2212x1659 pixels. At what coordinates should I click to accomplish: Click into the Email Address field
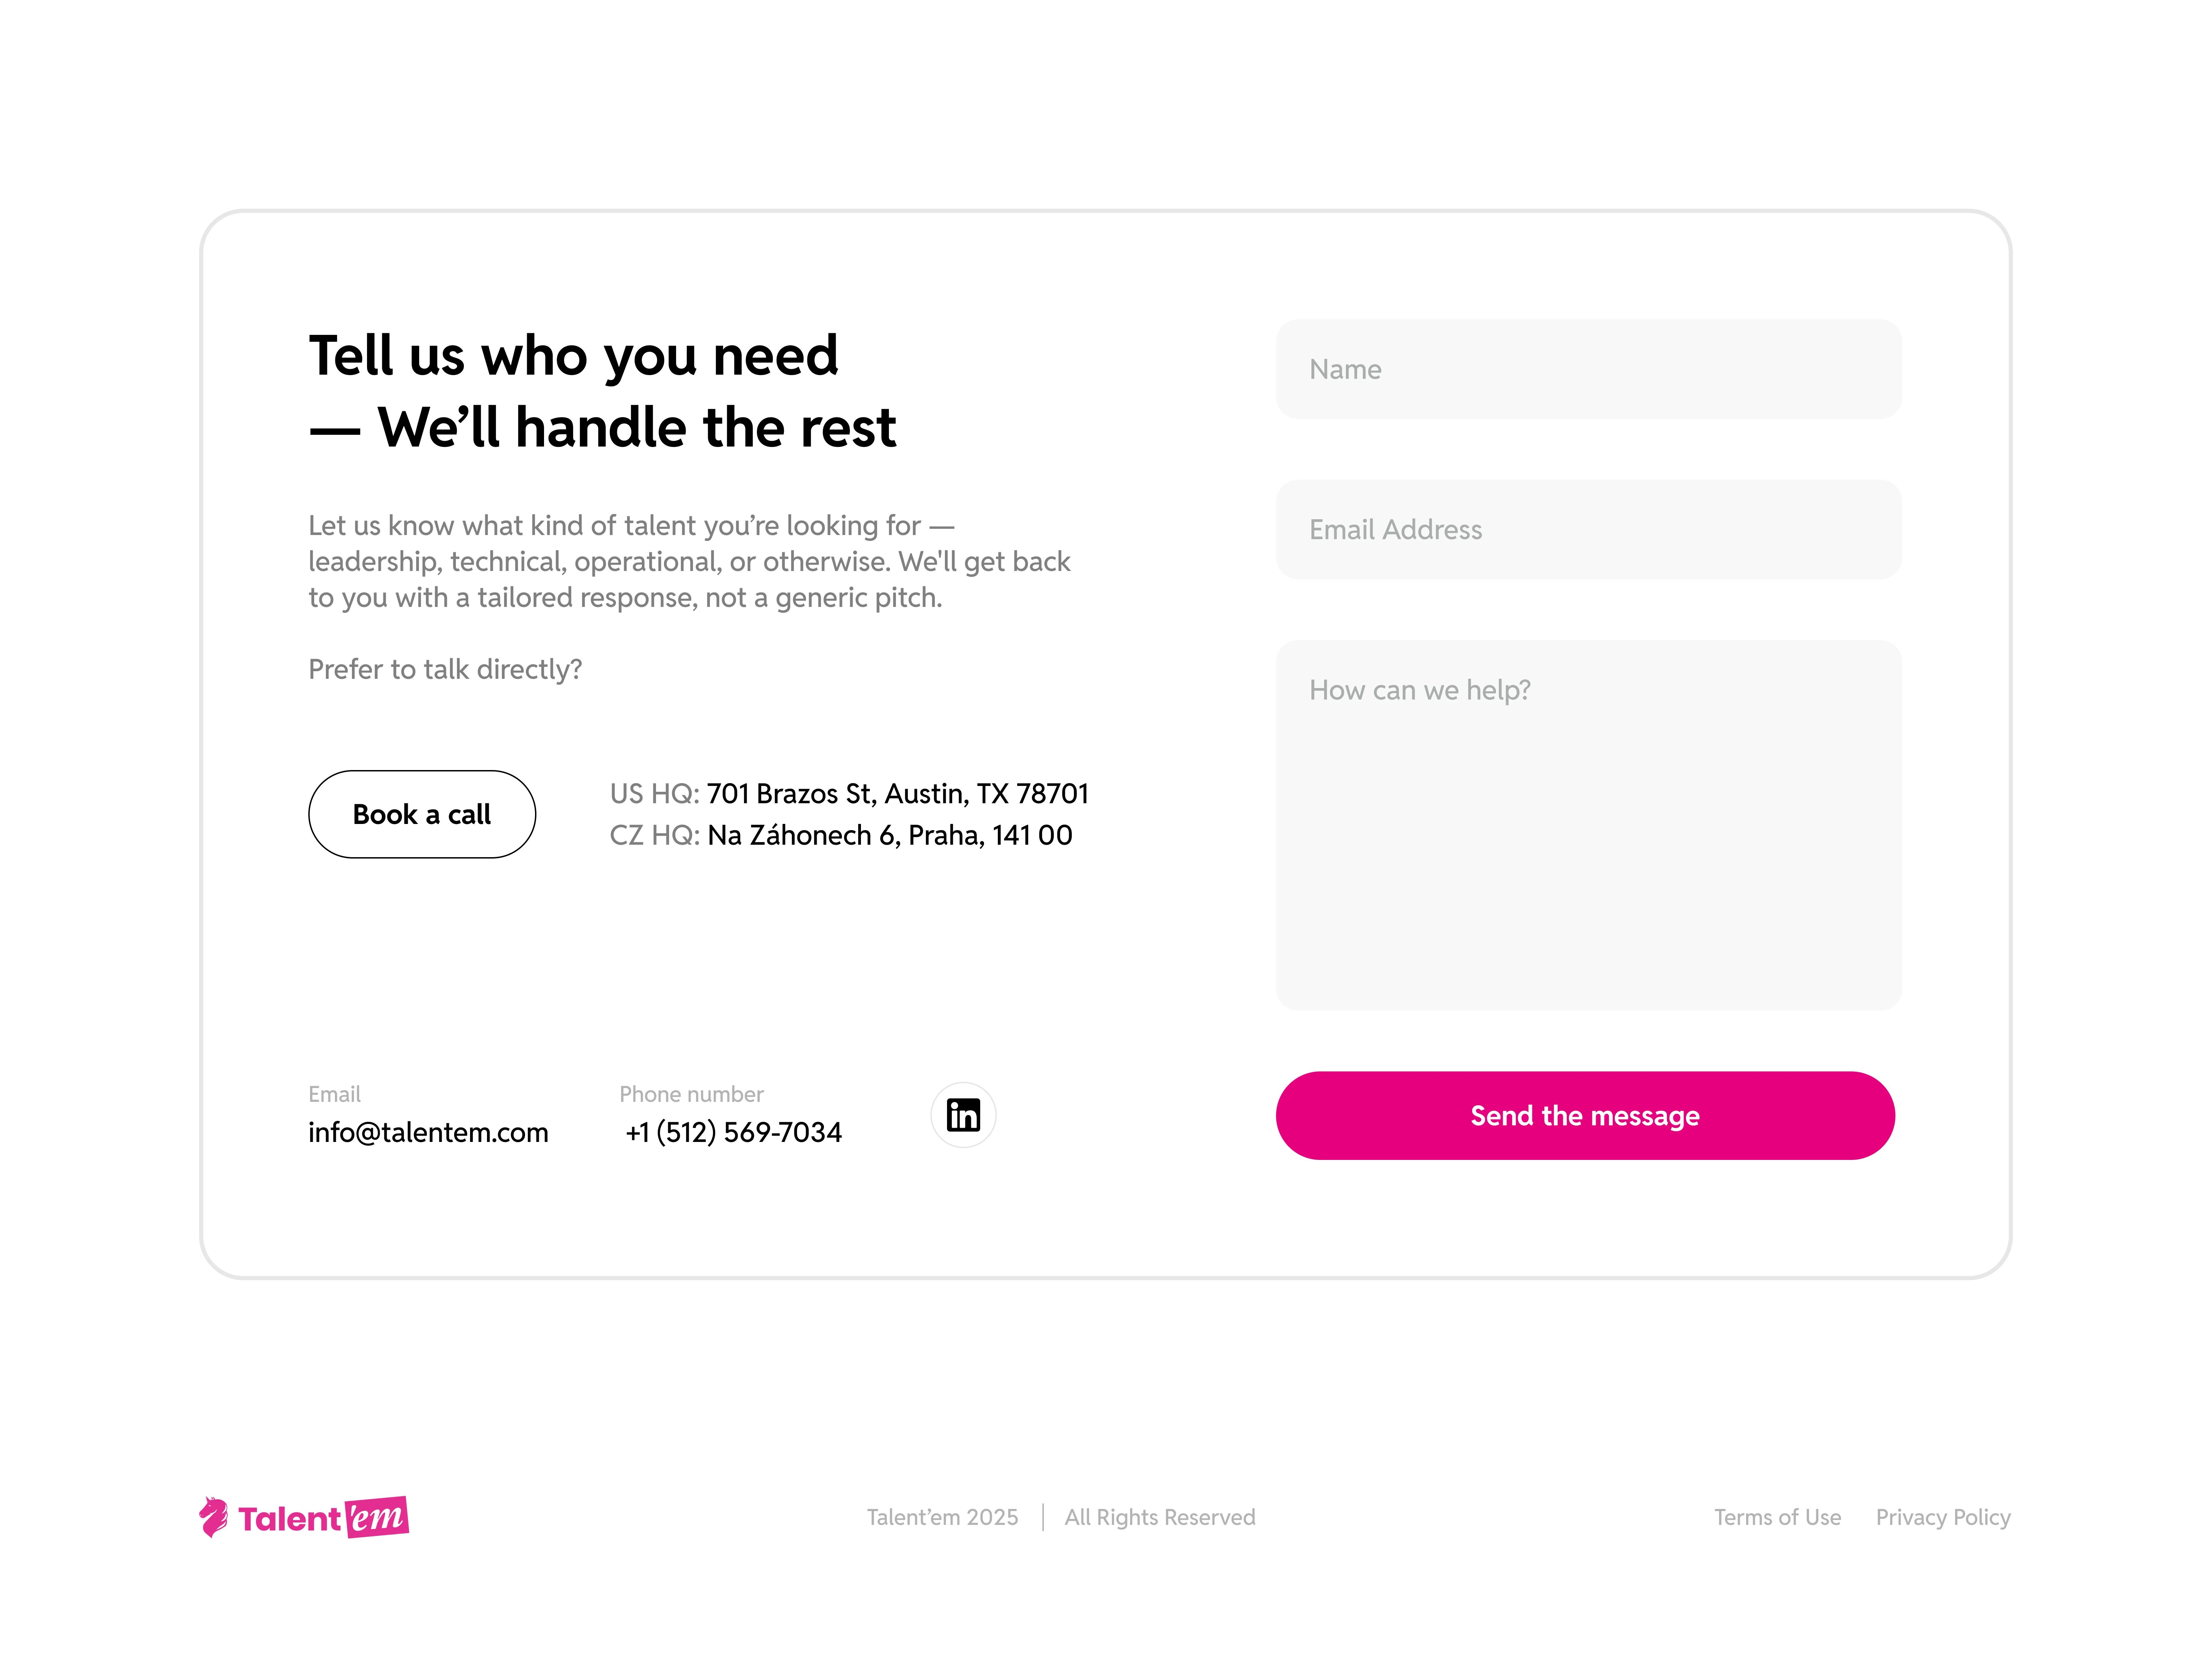click(x=1588, y=530)
